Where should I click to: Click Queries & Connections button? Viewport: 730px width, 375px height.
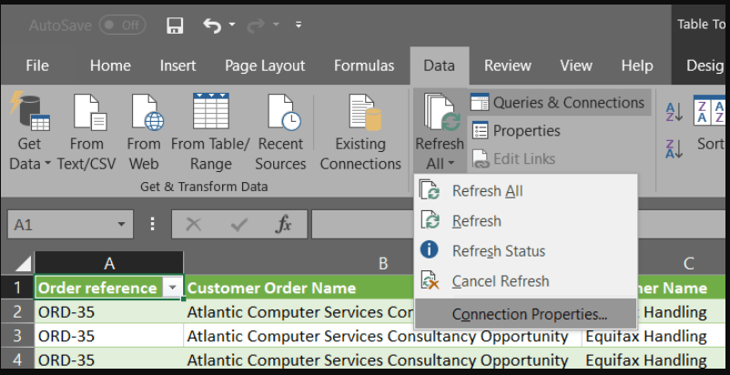coord(558,103)
